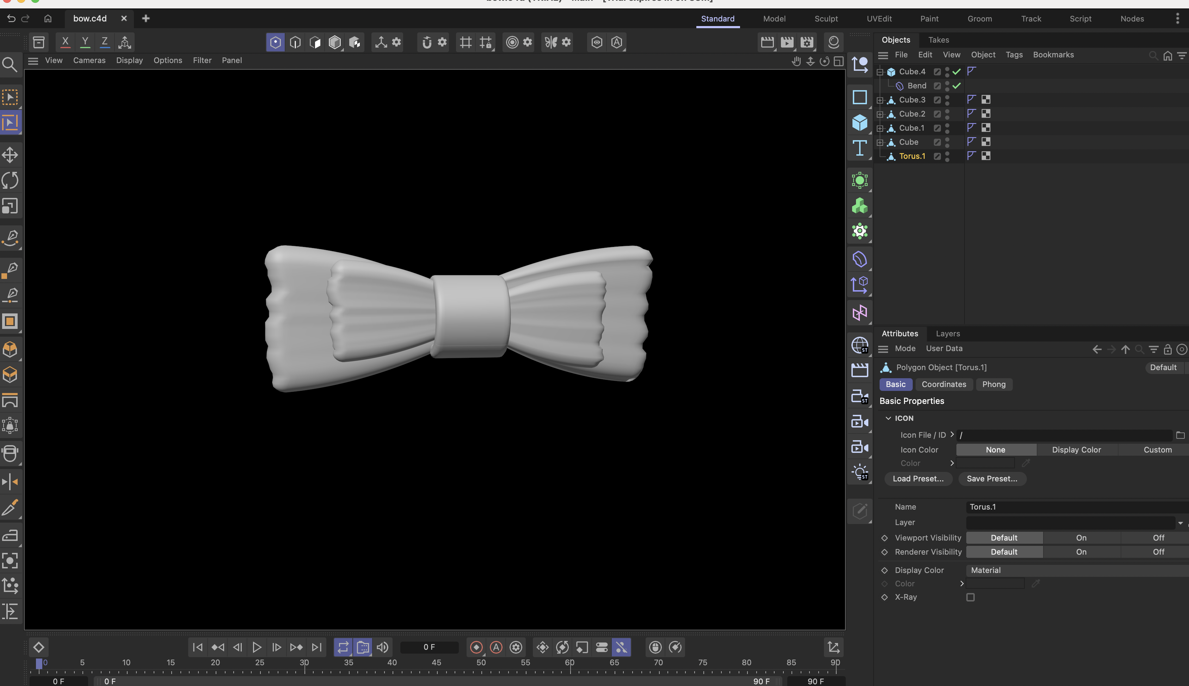This screenshot has height=686, width=1189.
Task: Click the Cube primitive icon
Action: (x=860, y=123)
